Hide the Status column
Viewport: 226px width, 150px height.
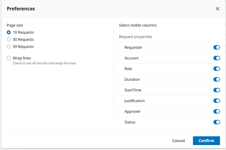click(216, 122)
